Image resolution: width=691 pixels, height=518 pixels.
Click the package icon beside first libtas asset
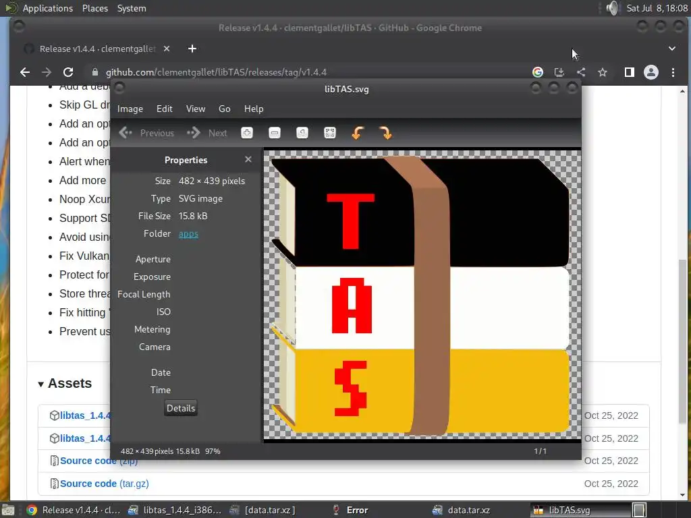click(54, 415)
